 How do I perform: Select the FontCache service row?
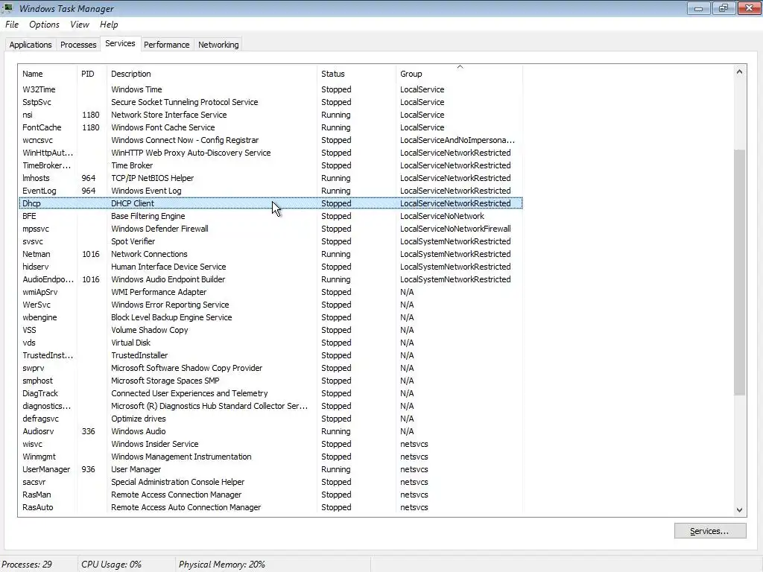point(270,127)
